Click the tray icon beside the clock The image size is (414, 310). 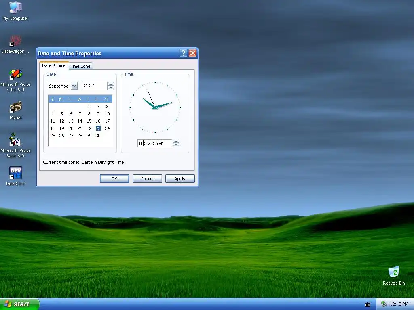384,304
